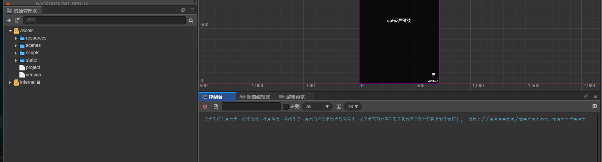Click the version file icon
Screen dimensions: 602x162
point(22,75)
